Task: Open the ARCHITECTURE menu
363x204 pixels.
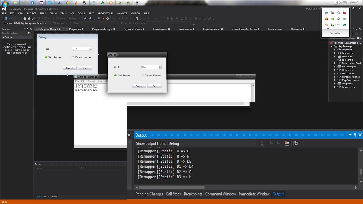Action: [105, 13]
